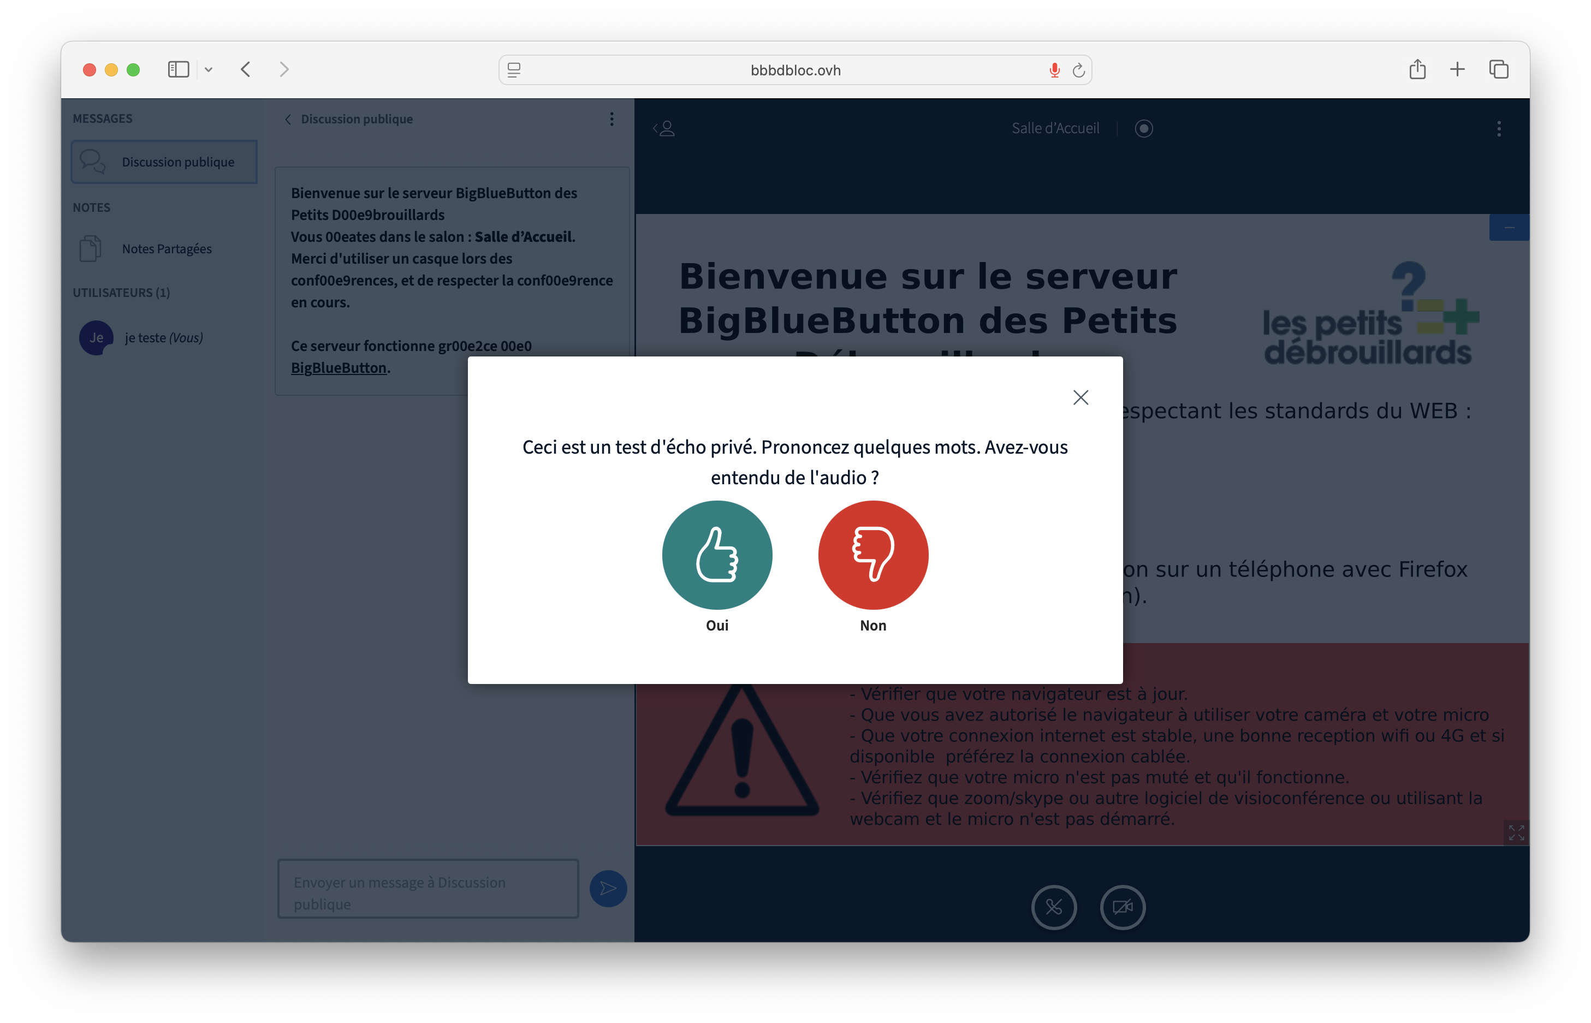Image resolution: width=1591 pixels, height=1023 pixels.
Task: Click the Oui thumbs-up button
Action: point(717,555)
